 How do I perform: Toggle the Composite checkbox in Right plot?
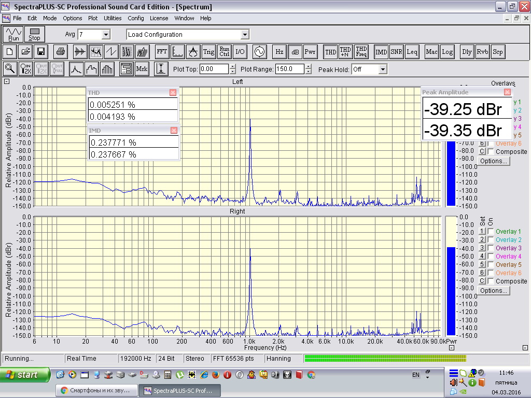click(x=491, y=281)
